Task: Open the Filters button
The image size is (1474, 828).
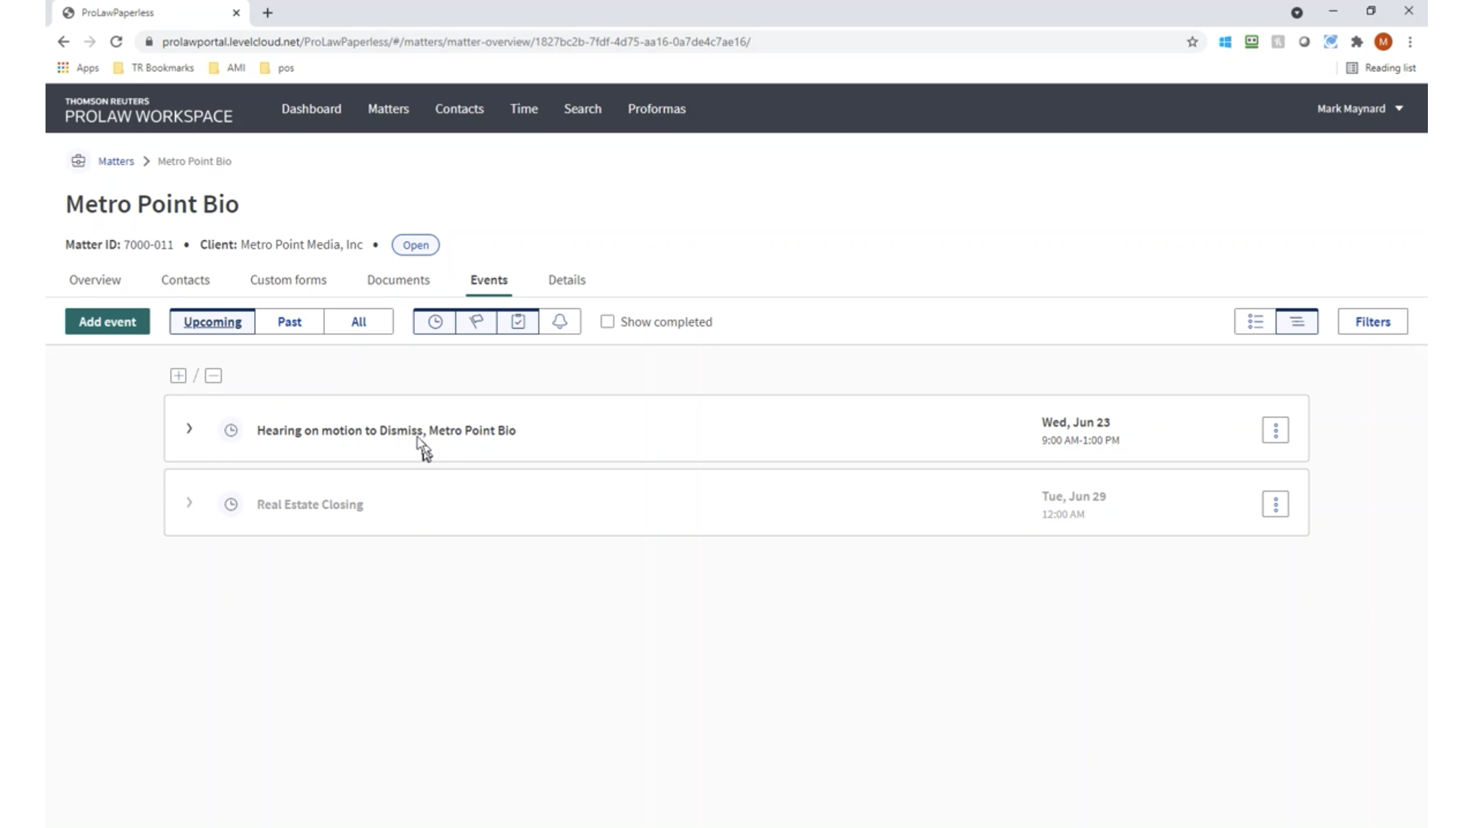Action: [x=1372, y=322]
